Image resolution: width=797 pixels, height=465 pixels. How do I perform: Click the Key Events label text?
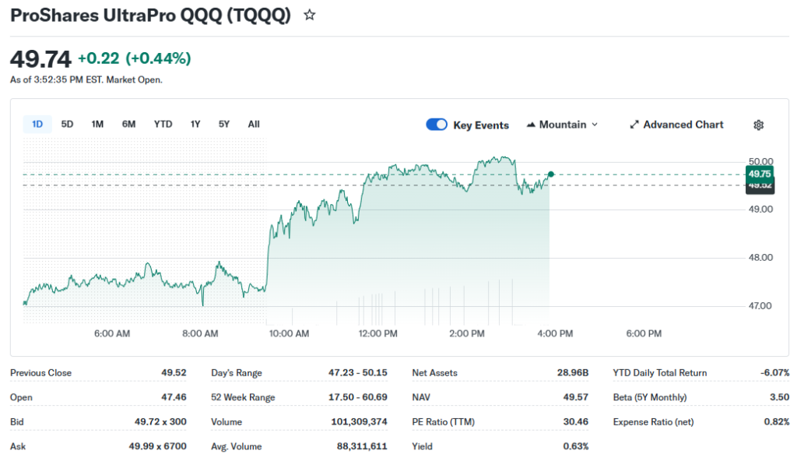tap(481, 125)
